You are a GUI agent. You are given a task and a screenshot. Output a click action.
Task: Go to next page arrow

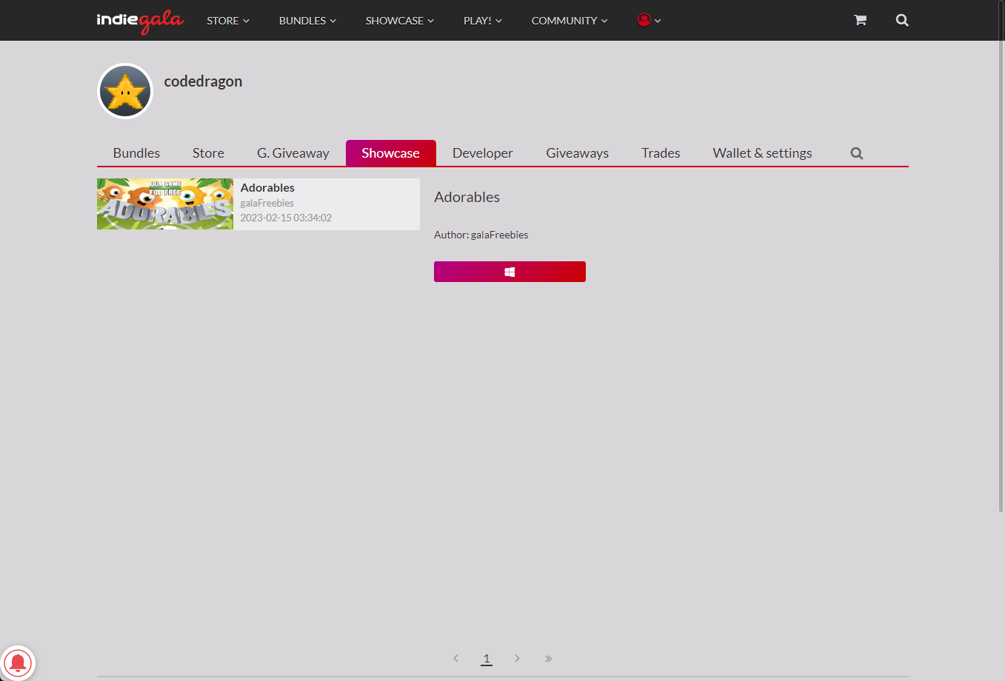tap(517, 658)
